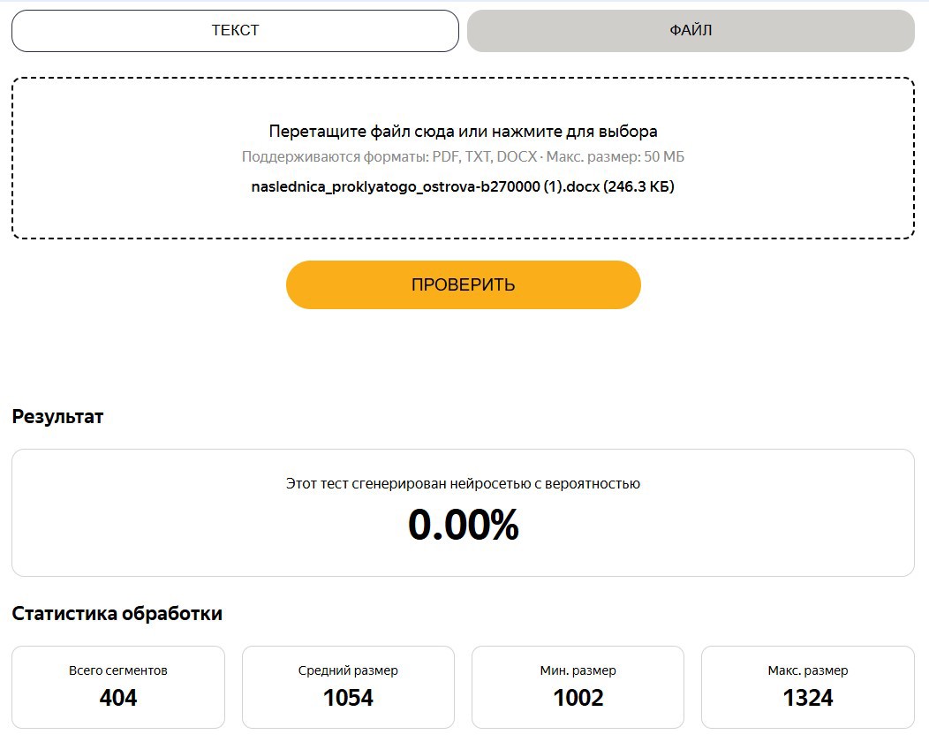
Task: Click the 404 segments count
Action: click(x=118, y=698)
